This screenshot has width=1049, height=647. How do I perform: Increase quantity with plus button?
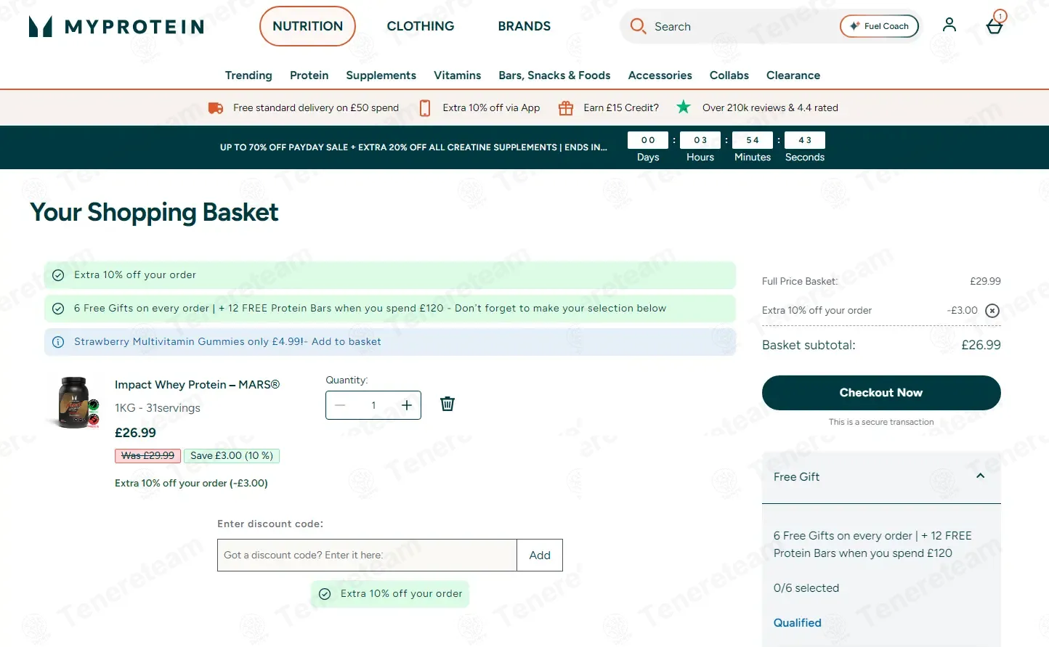[407, 405]
